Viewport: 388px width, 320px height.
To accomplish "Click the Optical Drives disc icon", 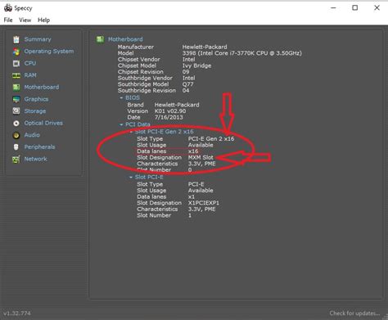I will point(16,124).
